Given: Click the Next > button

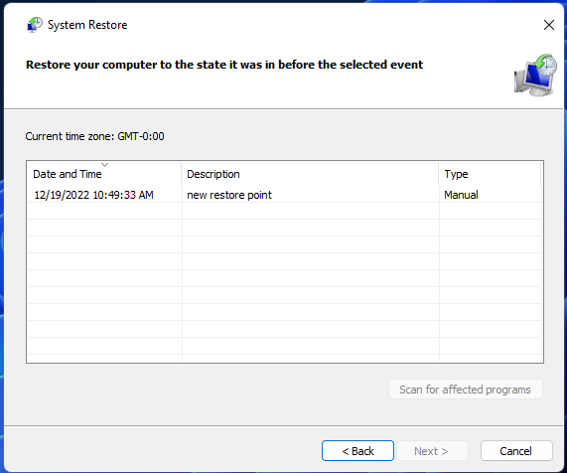Looking at the screenshot, I should (432, 451).
